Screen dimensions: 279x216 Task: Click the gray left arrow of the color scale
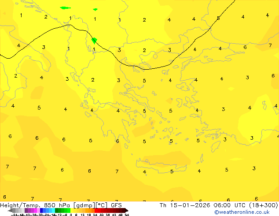10,211
